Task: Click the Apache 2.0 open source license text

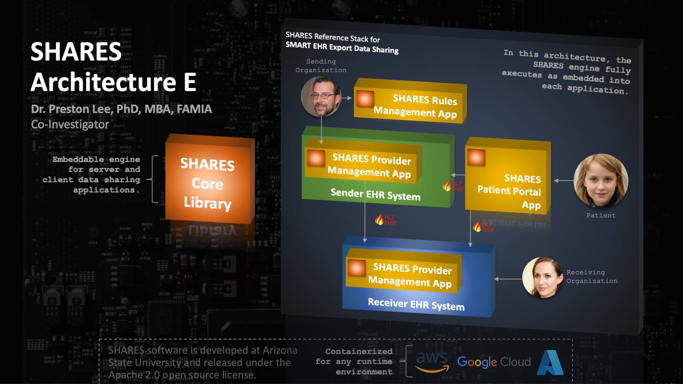Action: tap(203, 362)
